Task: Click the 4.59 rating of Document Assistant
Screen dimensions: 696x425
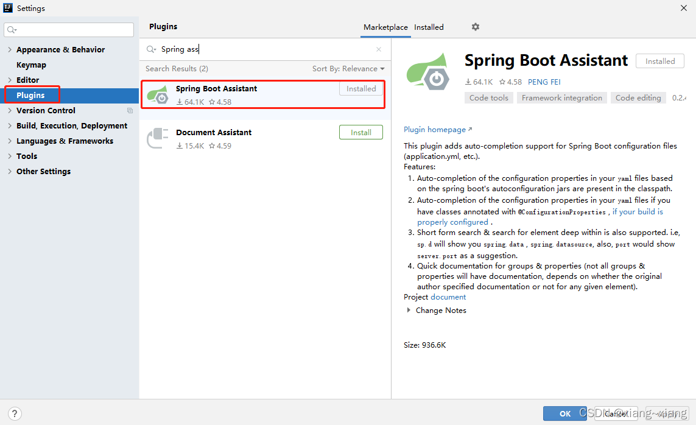Action: coord(220,146)
